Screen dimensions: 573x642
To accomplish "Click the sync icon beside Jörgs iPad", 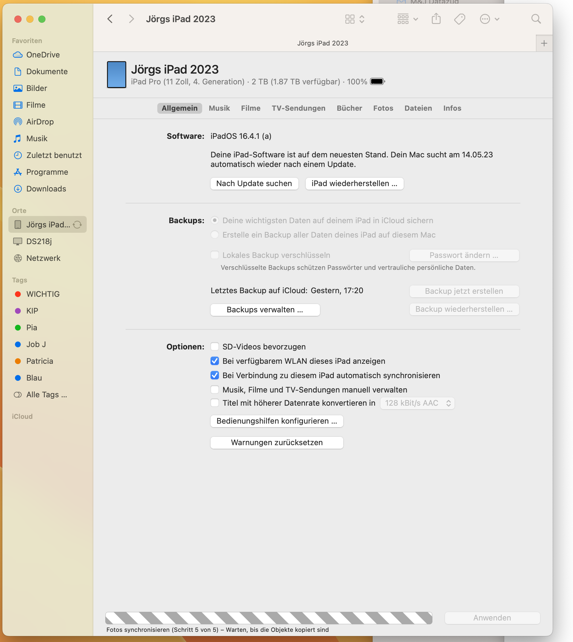I will (77, 224).
